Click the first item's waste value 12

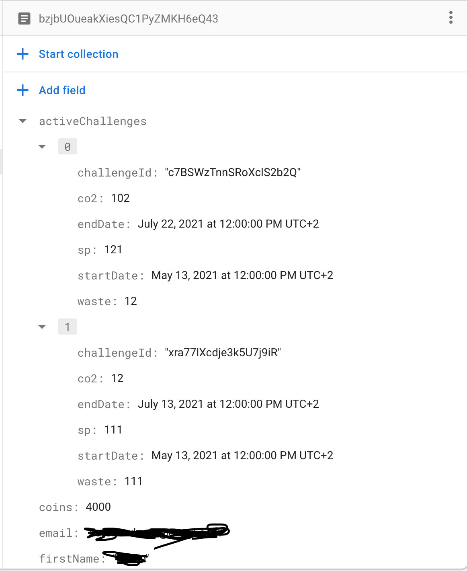(x=131, y=301)
